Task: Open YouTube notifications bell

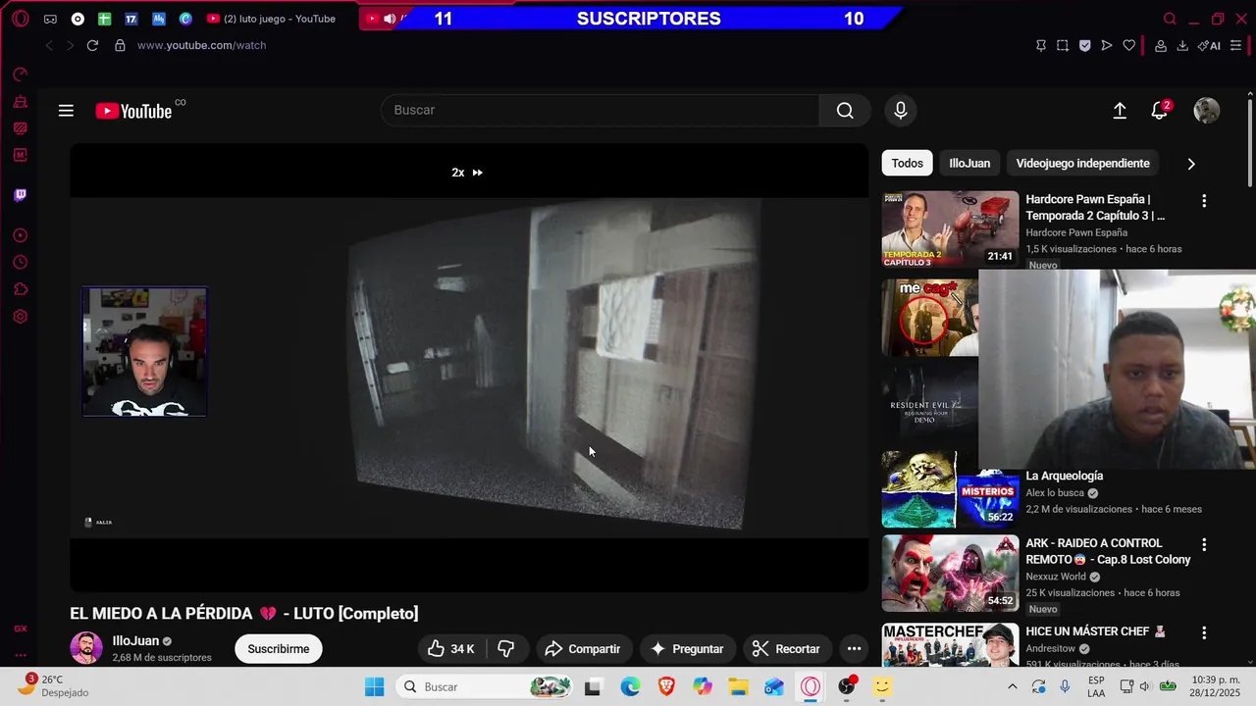Action: click(1160, 111)
